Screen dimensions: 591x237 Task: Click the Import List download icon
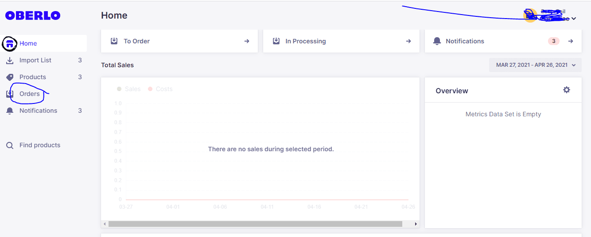click(x=10, y=60)
